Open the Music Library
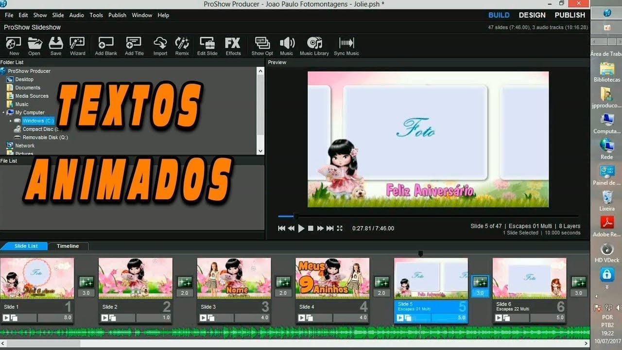Viewport: 622px width, 350px height. point(314,46)
